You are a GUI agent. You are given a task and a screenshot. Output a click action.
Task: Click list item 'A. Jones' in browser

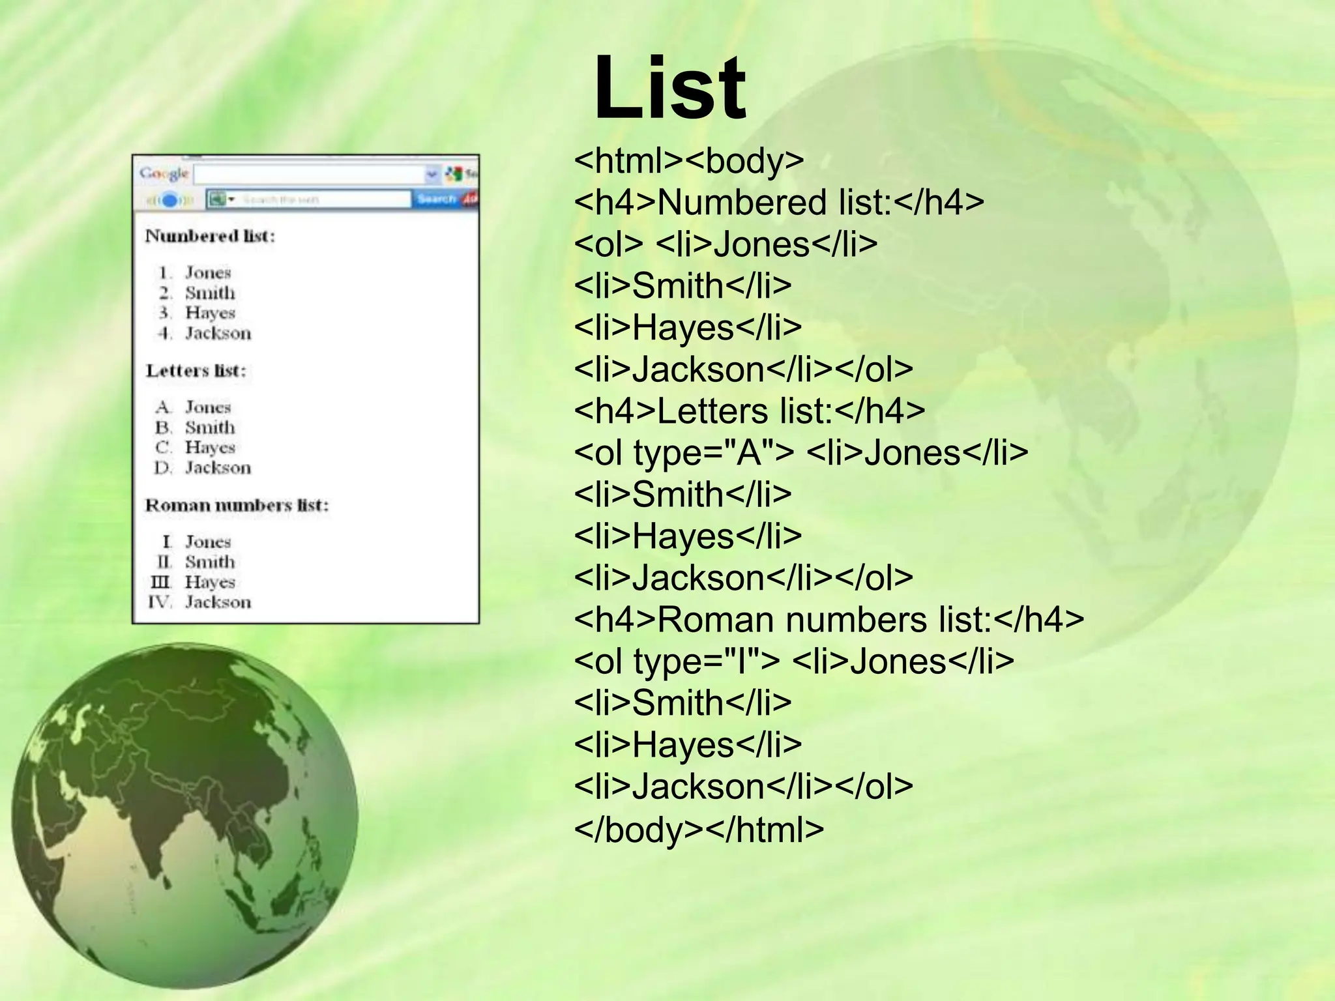[x=194, y=407]
